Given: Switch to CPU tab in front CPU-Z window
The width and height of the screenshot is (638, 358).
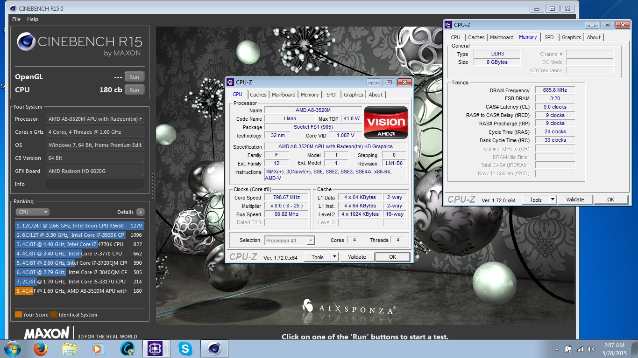Looking at the screenshot, I should click(x=238, y=94).
